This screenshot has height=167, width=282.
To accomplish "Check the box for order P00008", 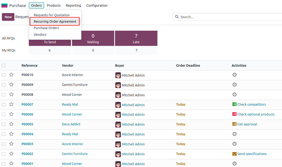I will coord(4,94).
